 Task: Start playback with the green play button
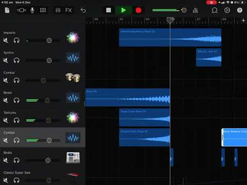click(x=123, y=10)
